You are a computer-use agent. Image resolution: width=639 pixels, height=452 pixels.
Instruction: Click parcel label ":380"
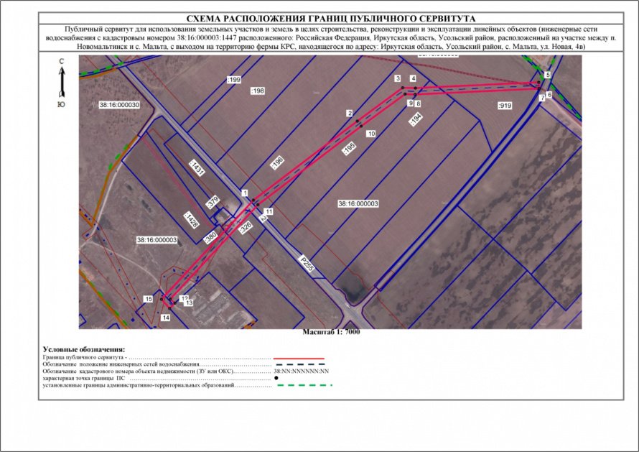(x=210, y=238)
